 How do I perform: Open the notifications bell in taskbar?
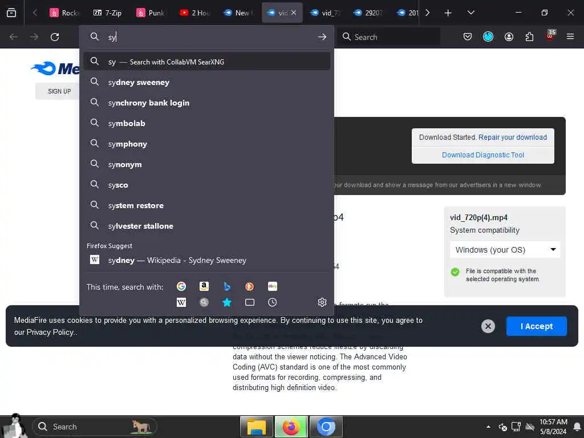577,427
